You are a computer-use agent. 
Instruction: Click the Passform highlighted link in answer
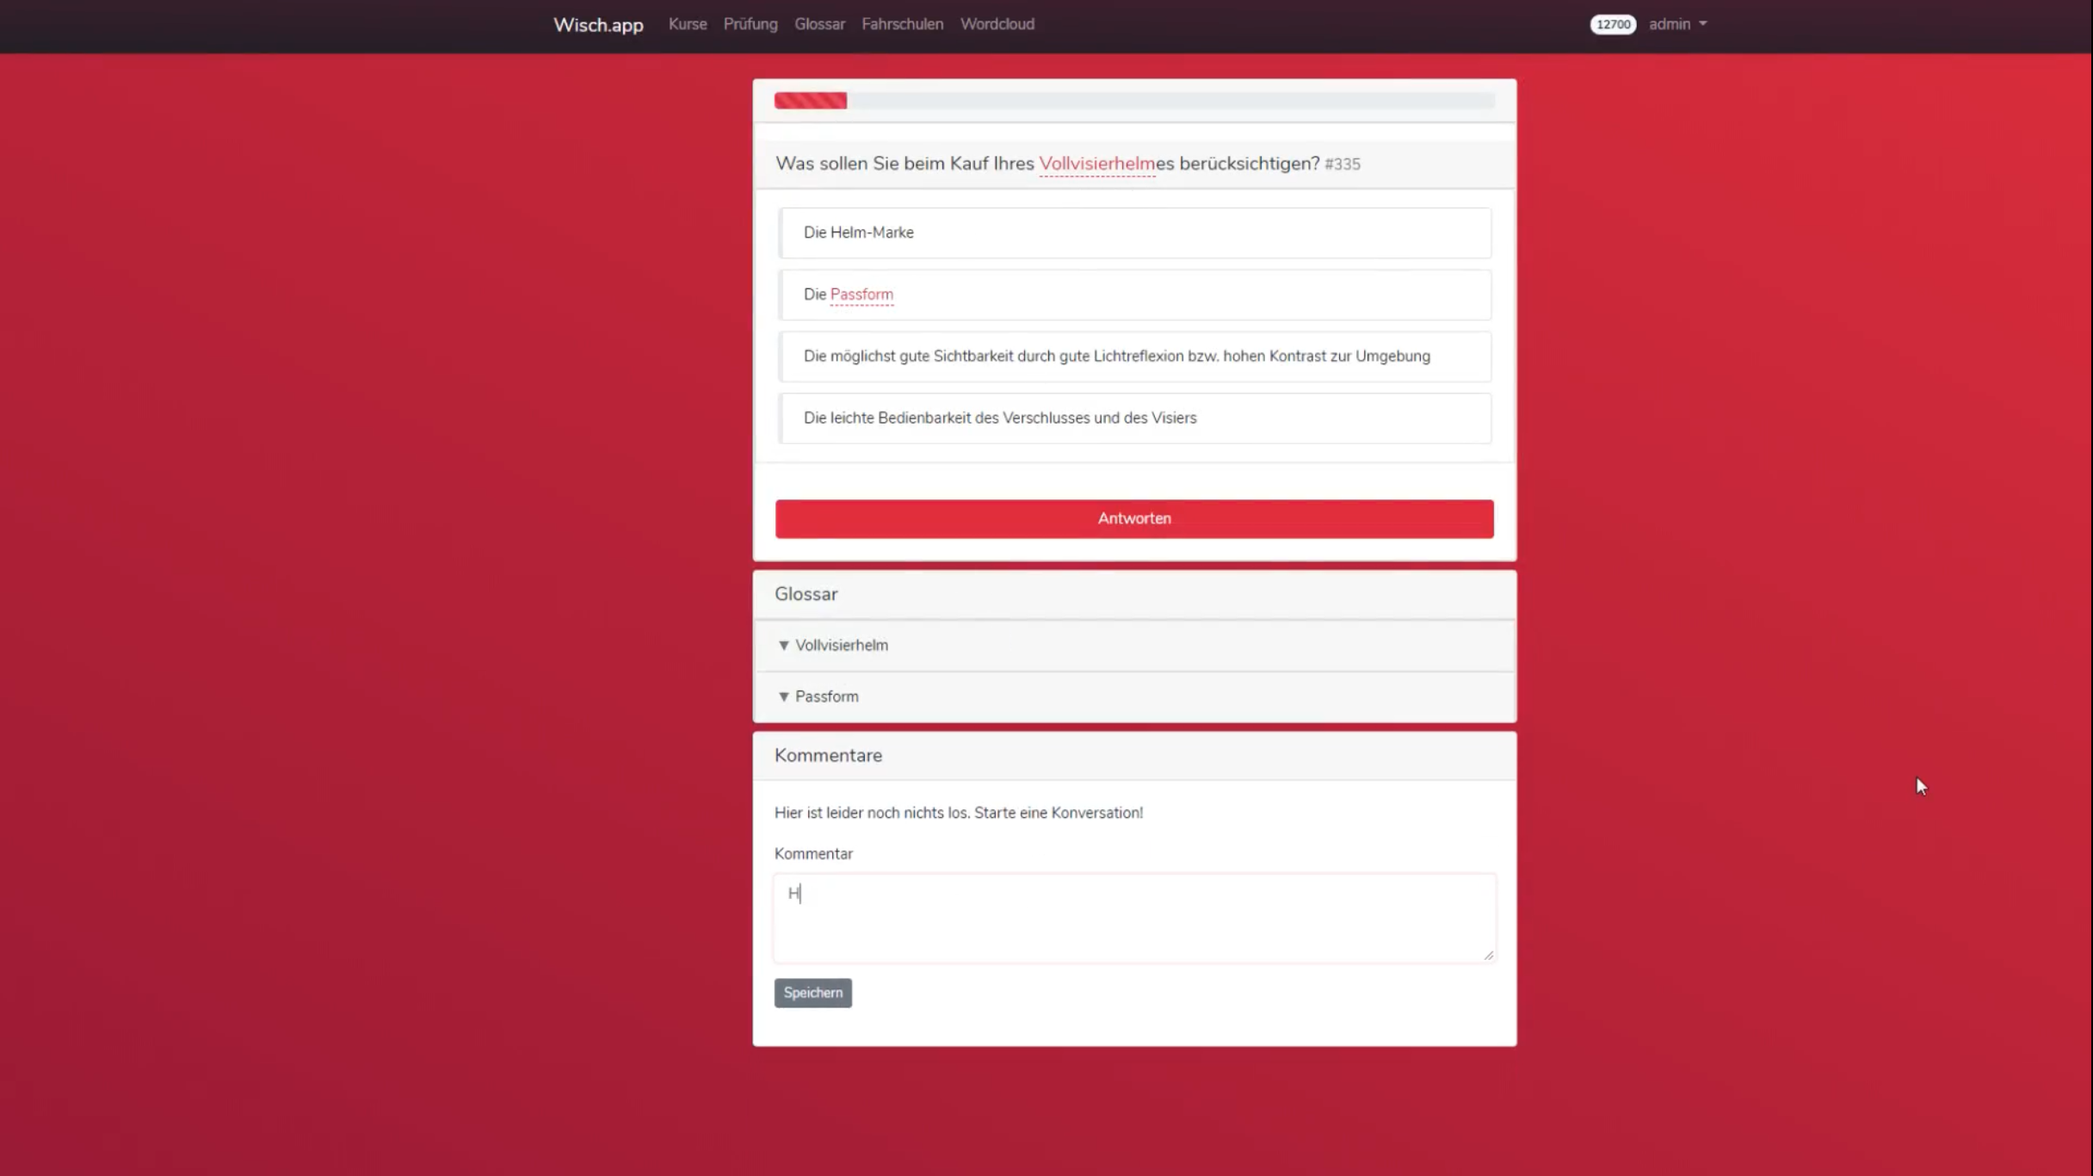coord(861,294)
